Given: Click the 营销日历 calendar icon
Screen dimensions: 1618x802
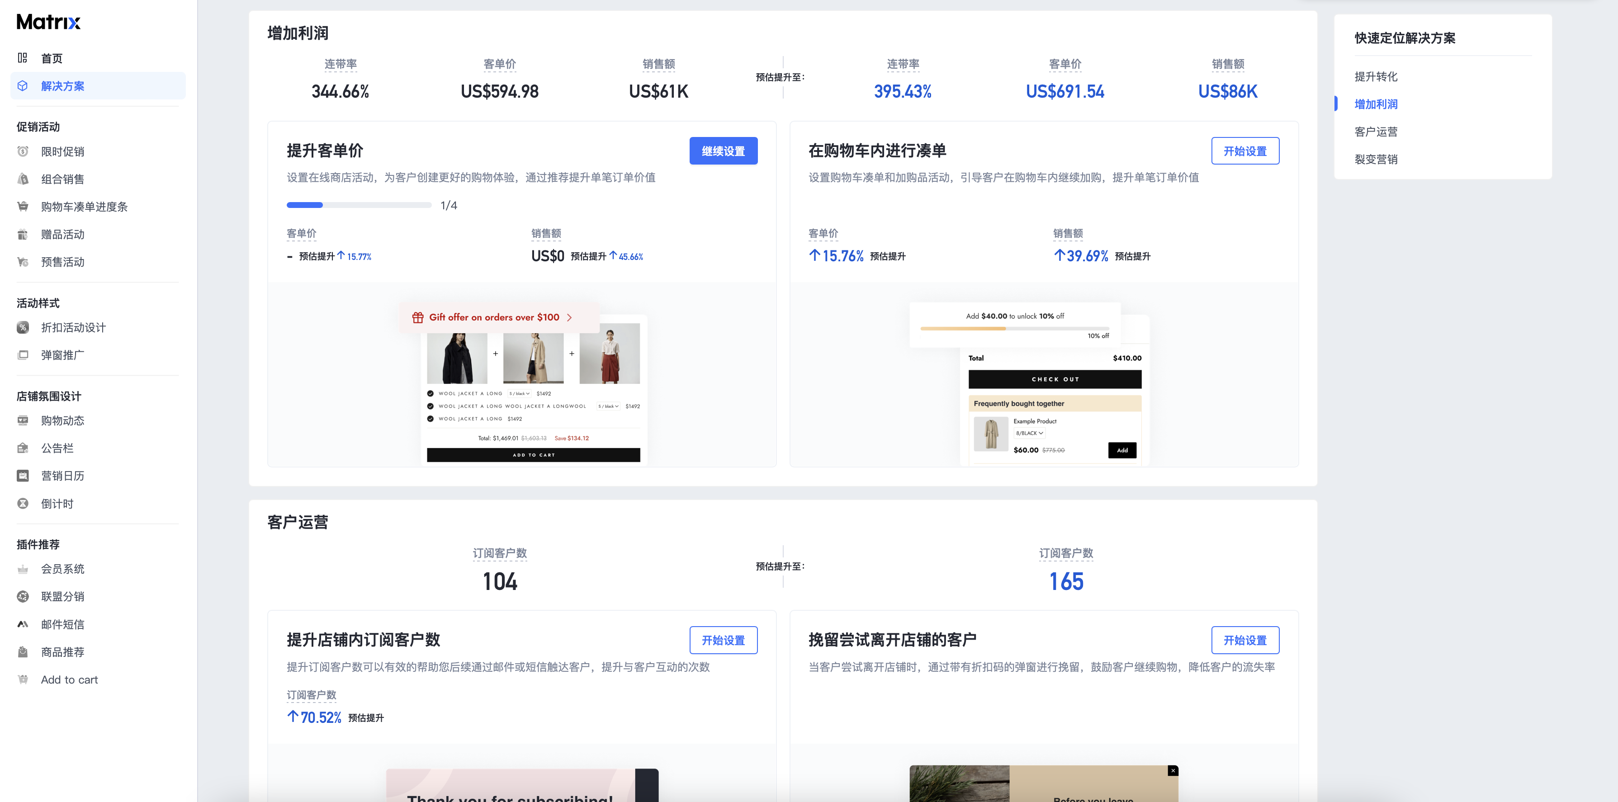Looking at the screenshot, I should point(23,476).
